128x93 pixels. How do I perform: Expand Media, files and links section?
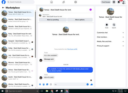[110, 42]
